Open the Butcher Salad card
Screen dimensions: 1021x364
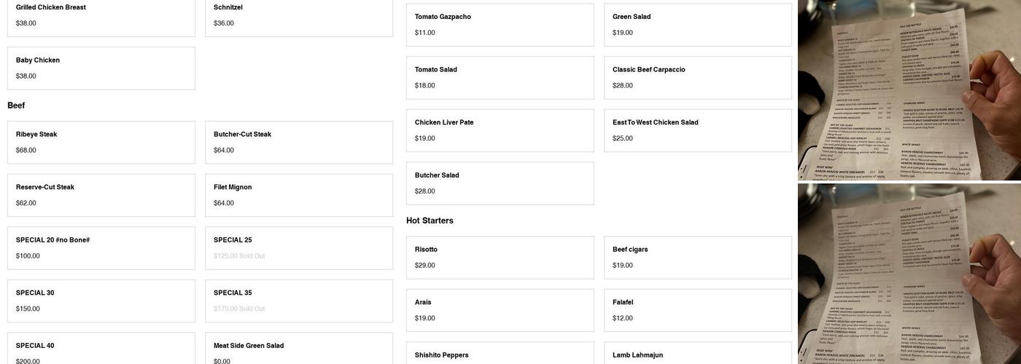[x=500, y=183]
